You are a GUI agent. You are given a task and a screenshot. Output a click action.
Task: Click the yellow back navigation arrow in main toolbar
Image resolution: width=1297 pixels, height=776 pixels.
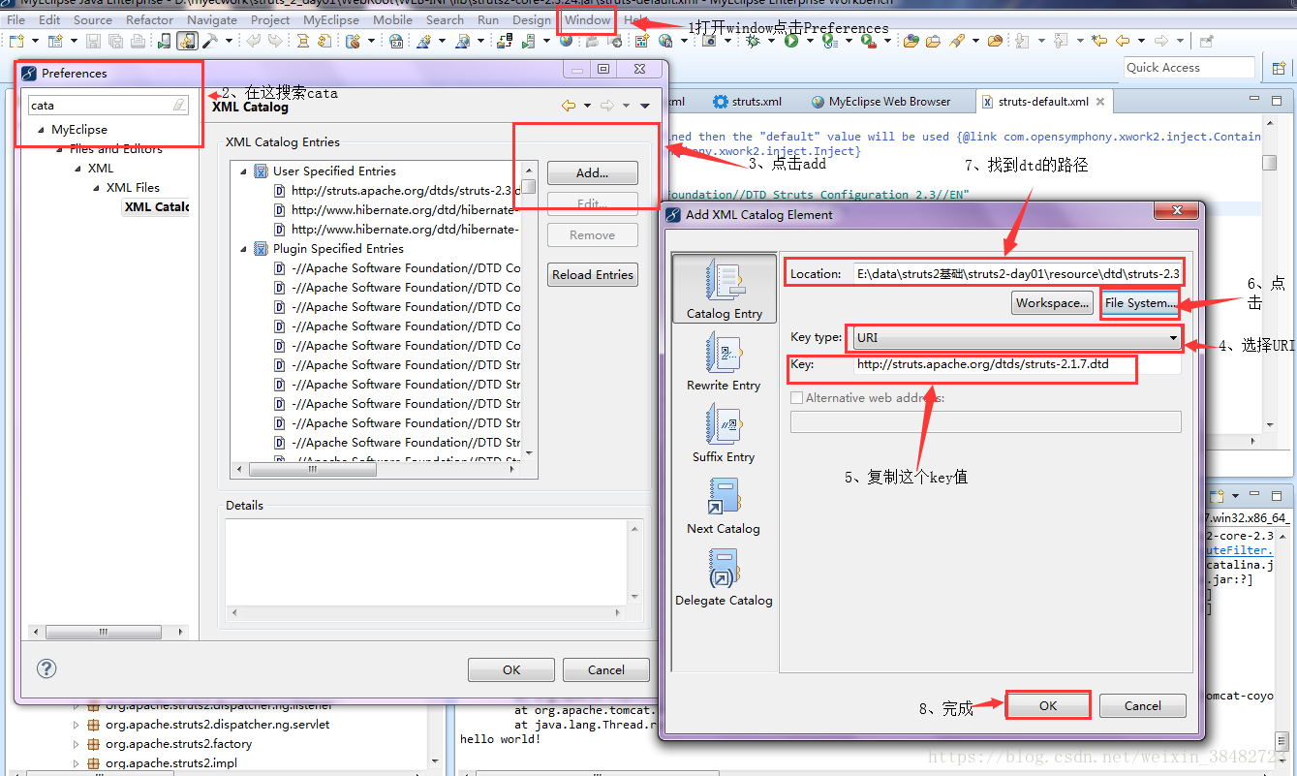pyautogui.click(x=1123, y=41)
